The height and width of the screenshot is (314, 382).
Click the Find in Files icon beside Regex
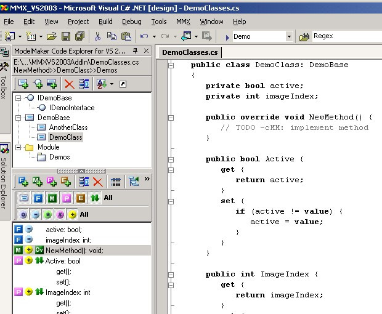coord(304,37)
